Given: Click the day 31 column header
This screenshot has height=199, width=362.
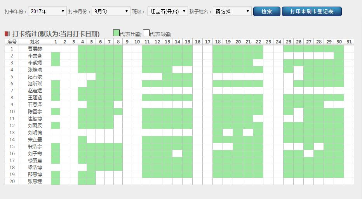Looking at the screenshot, I should pyautogui.click(x=349, y=42).
